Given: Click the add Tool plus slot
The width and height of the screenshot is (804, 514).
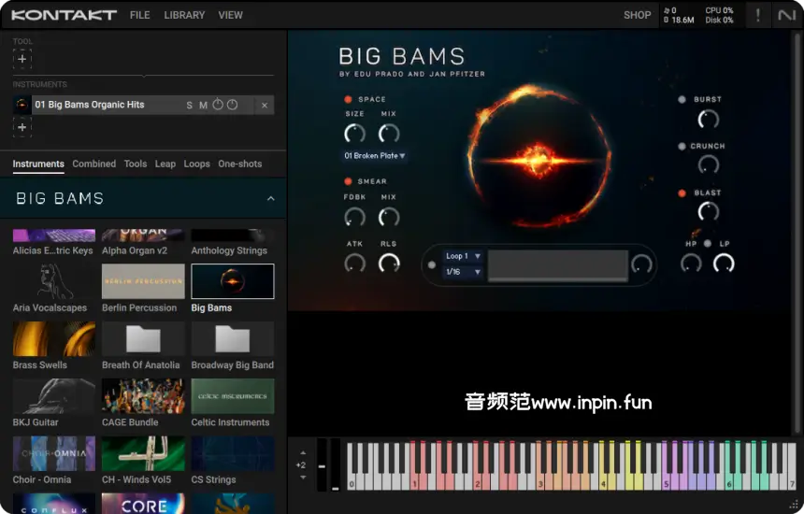Looking at the screenshot, I should click(22, 59).
